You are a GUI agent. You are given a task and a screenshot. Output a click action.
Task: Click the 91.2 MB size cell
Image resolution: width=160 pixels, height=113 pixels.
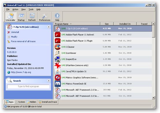[x=107, y=71]
